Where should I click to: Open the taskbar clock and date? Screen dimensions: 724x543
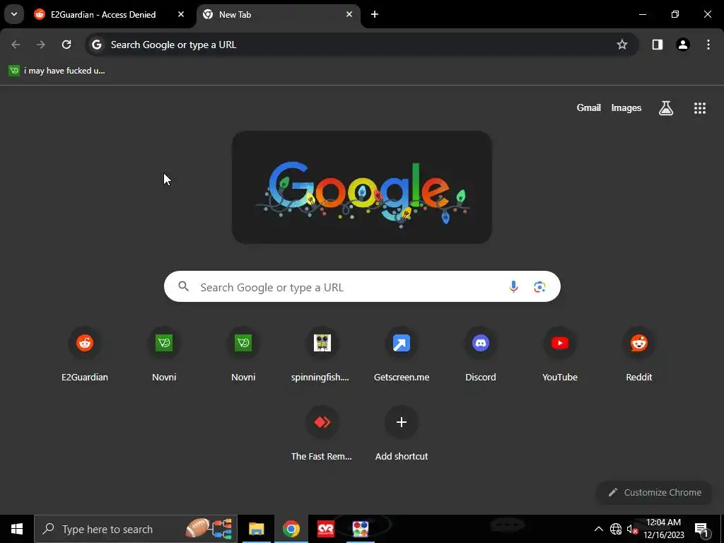pos(663,529)
